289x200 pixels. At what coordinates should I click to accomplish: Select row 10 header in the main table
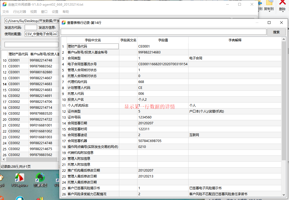tap(5, 60)
